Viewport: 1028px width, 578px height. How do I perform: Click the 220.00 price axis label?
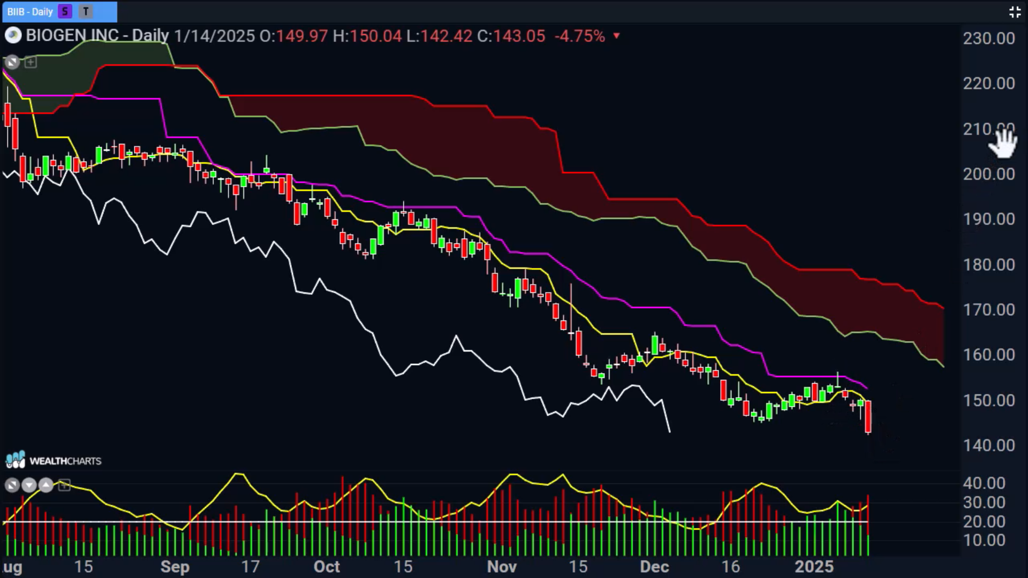pyautogui.click(x=989, y=83)
